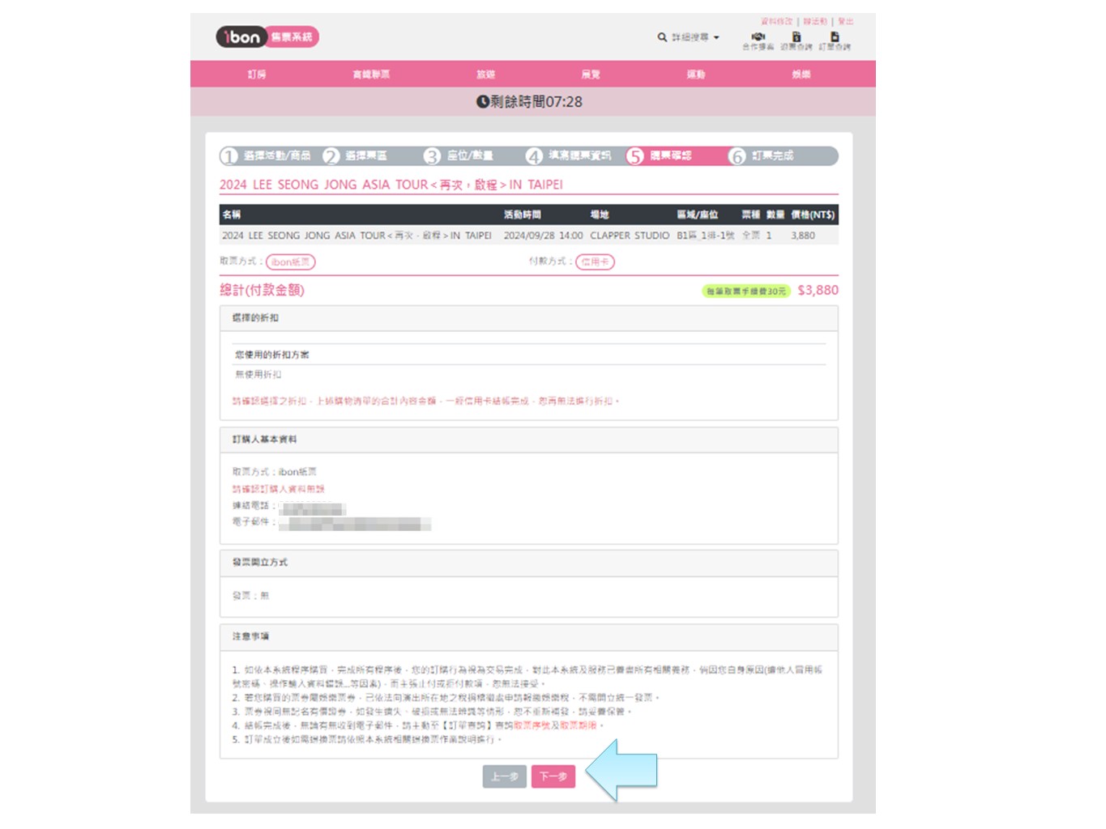The image size is (1106, 829).
Task: Click the 信用卡 payment method badge
Action: pos(595,261)
